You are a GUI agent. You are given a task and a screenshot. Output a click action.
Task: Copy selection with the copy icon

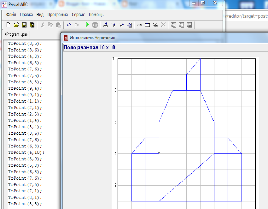pos(50,25)
